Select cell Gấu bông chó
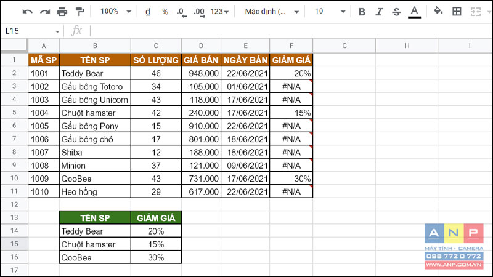Viewport: 493px width, 277px height. [x=95, y=139]
